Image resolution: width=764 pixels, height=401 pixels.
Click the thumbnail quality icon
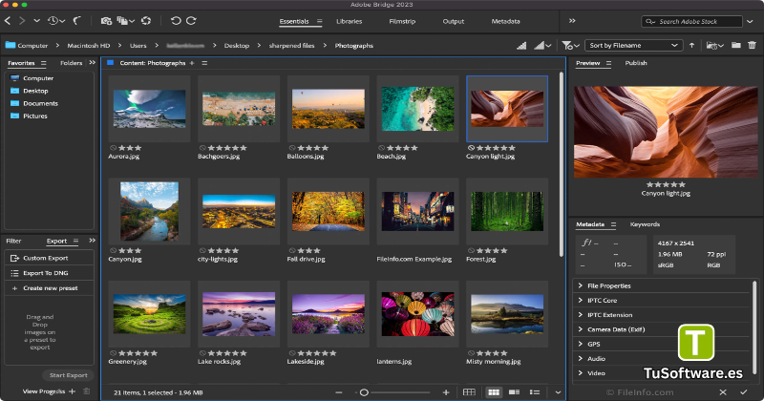(x=521, y=45)
